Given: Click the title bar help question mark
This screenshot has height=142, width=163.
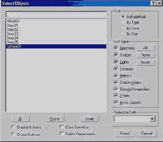Looking at the screenshot, I should [x=153, y=3].
